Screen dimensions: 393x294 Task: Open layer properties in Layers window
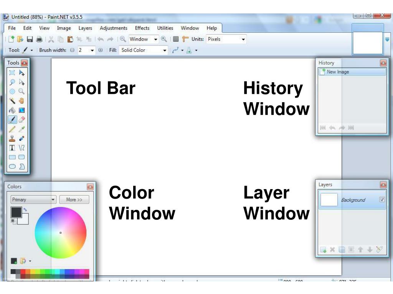pyautogui.click(x=379, y=249)
